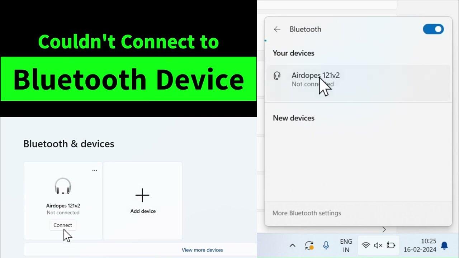
Task: Click the Add device label
Action: tap(143, 211)
